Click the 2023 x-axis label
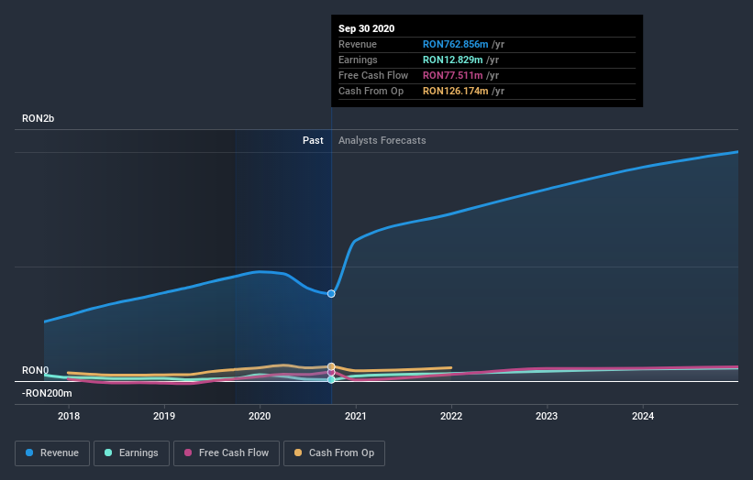This screenshot has width=753, height=480. coord(547,416)
